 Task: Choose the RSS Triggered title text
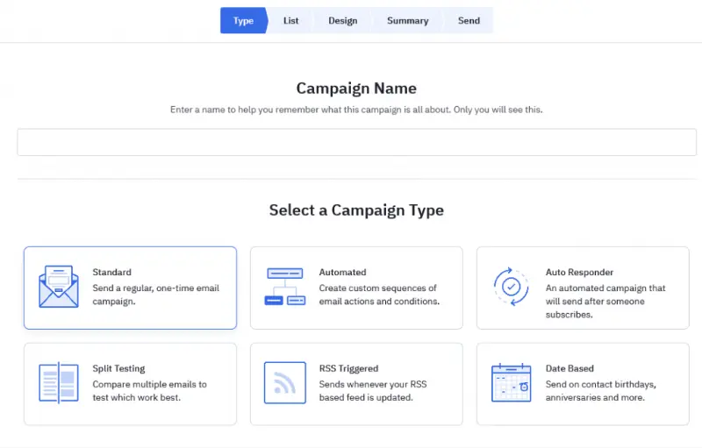[x=348, y=369]
